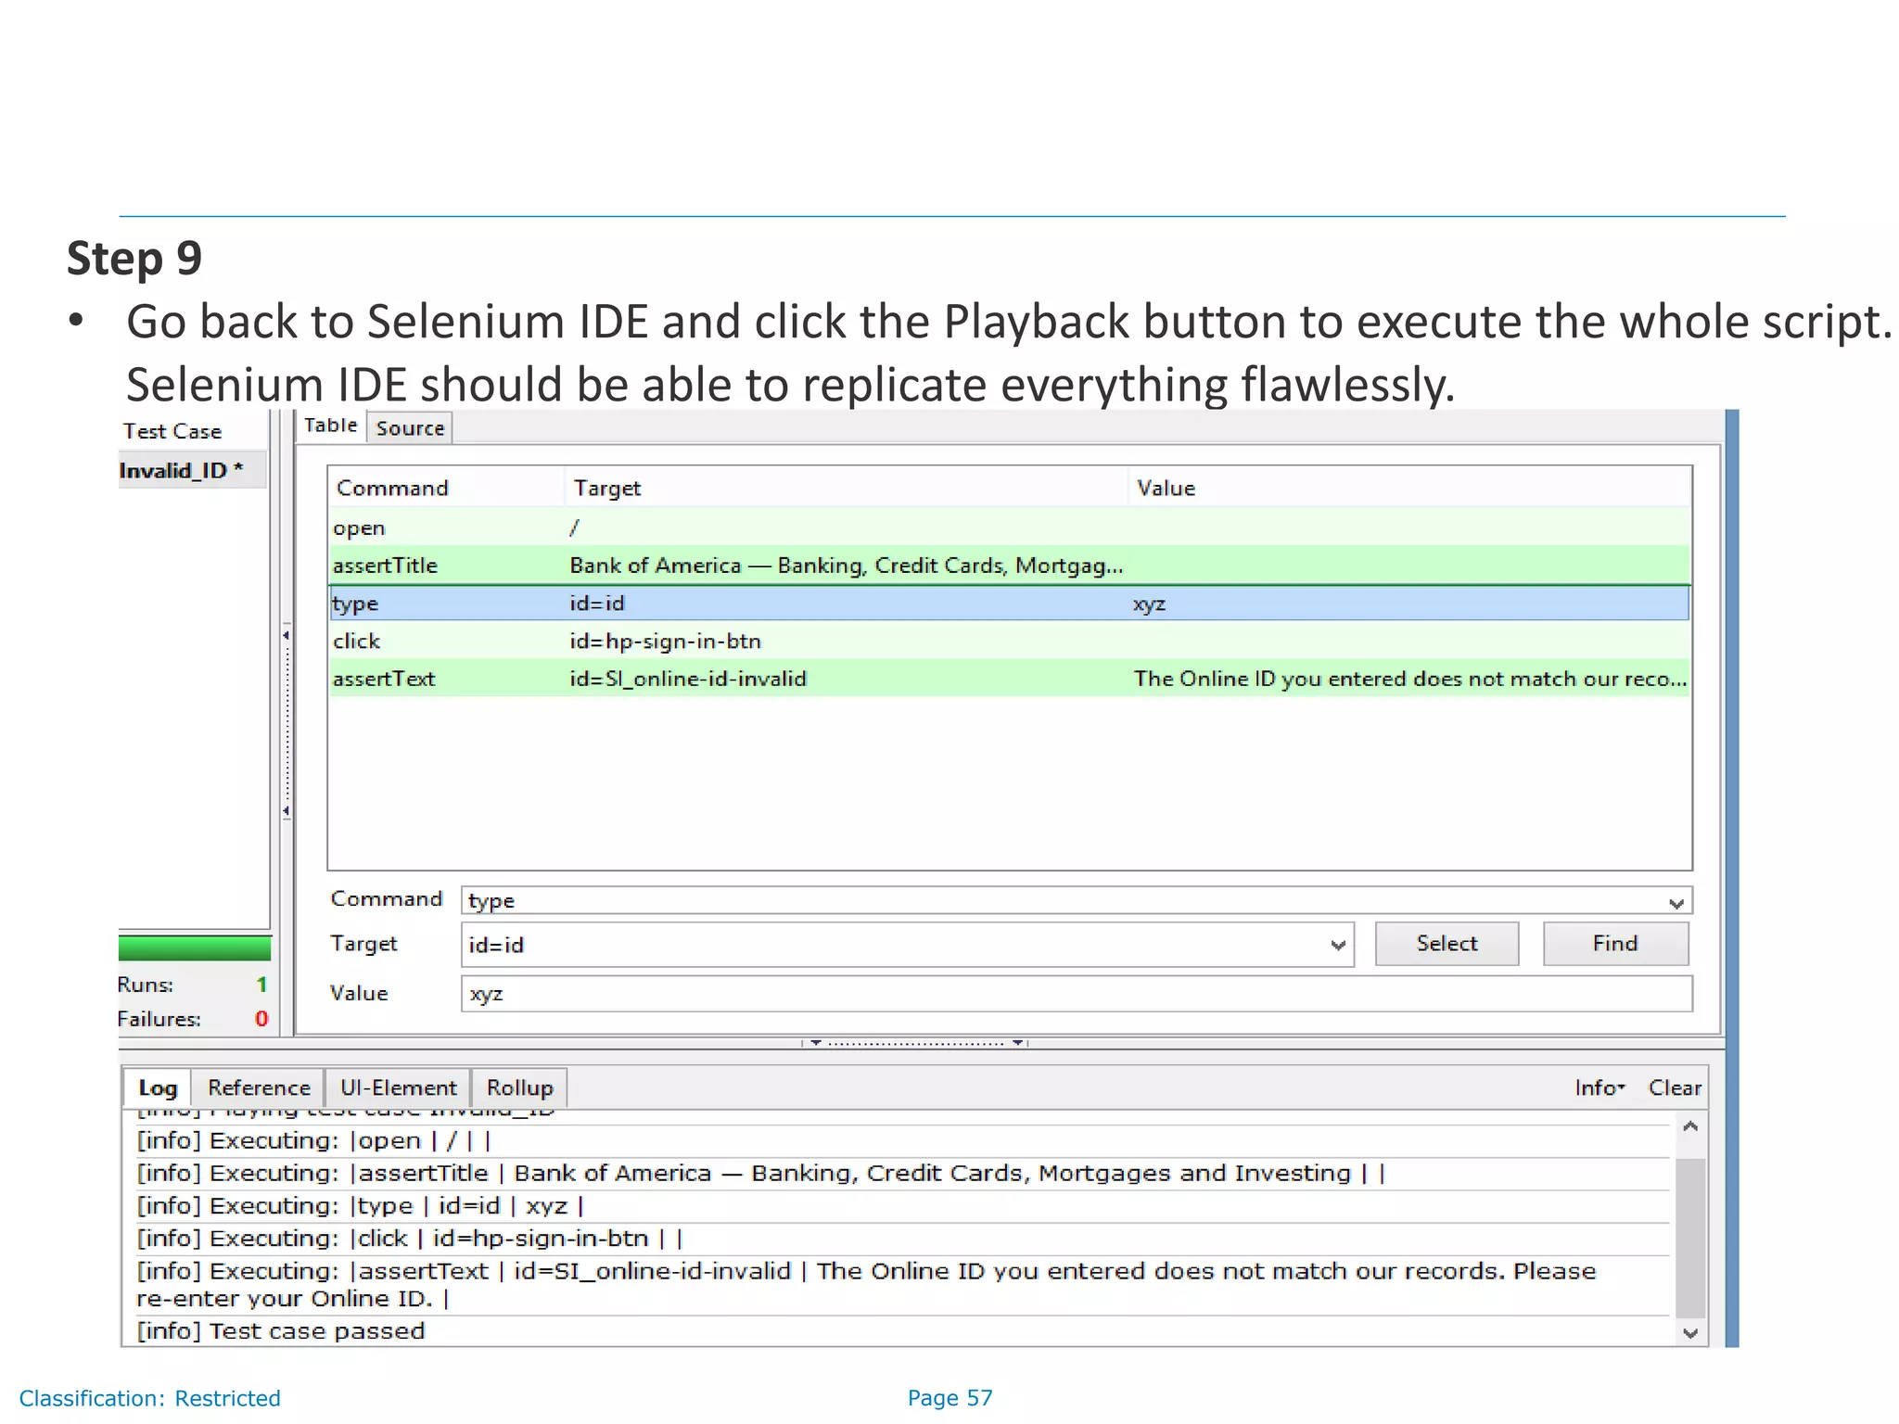Expand the Target field dropdown
The image size is (1899, 1424).
pyautogui.click(x=1337, y=945)
